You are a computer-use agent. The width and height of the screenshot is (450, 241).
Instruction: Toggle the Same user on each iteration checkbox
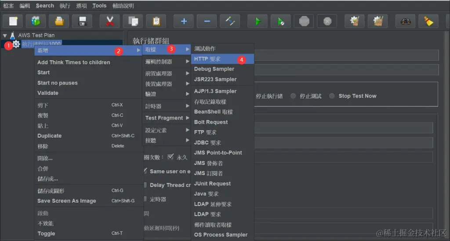[x=145, y=171]
